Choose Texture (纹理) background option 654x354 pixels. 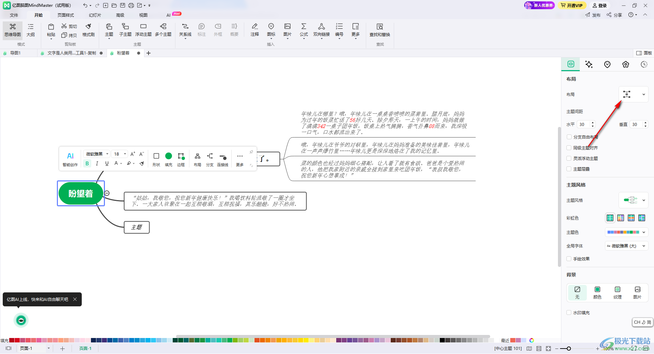(618, 292)
